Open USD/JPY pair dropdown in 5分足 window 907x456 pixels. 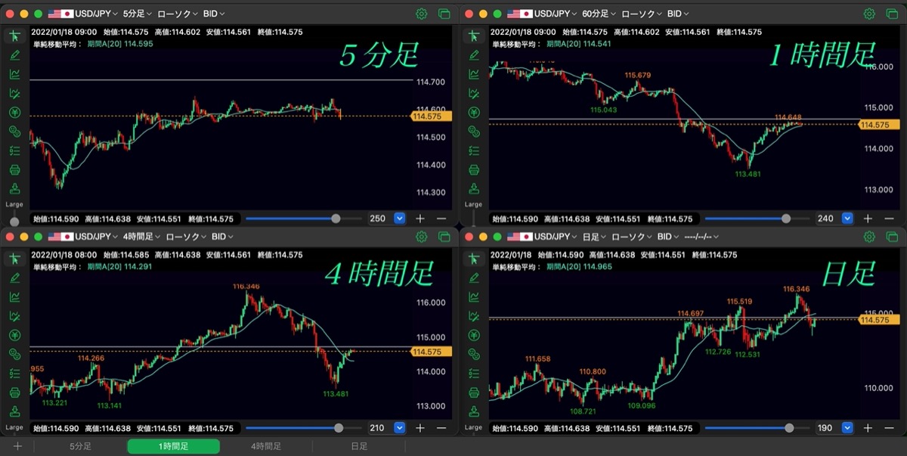pos(82,14)
